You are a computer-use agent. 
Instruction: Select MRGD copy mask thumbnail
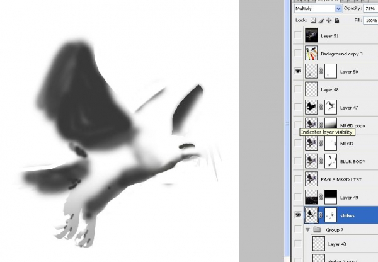[331, 123]
